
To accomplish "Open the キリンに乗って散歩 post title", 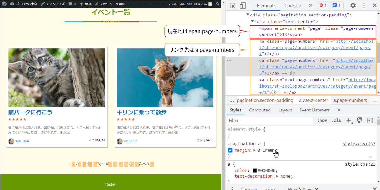I will (x=142, y=112).
